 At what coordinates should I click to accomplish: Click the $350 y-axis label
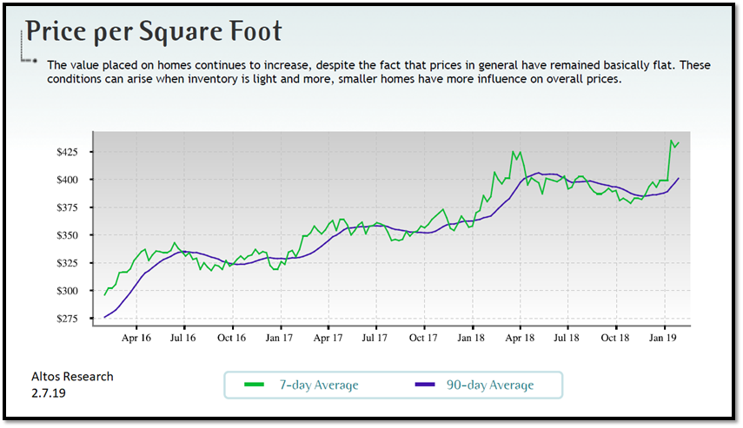pos(67,235)
